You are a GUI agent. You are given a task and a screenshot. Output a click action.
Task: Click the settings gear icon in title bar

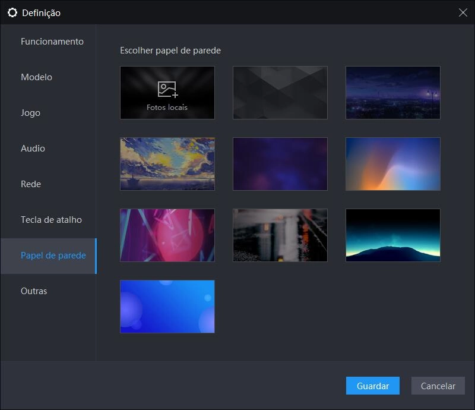pyautogui.click(x=12, y=11)
